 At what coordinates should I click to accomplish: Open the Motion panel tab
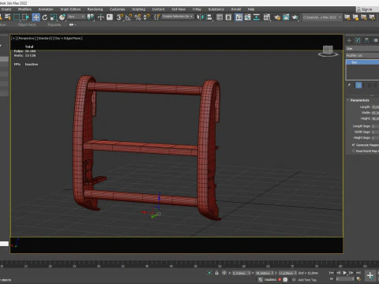pyautogui.click(x=376, y=40)
